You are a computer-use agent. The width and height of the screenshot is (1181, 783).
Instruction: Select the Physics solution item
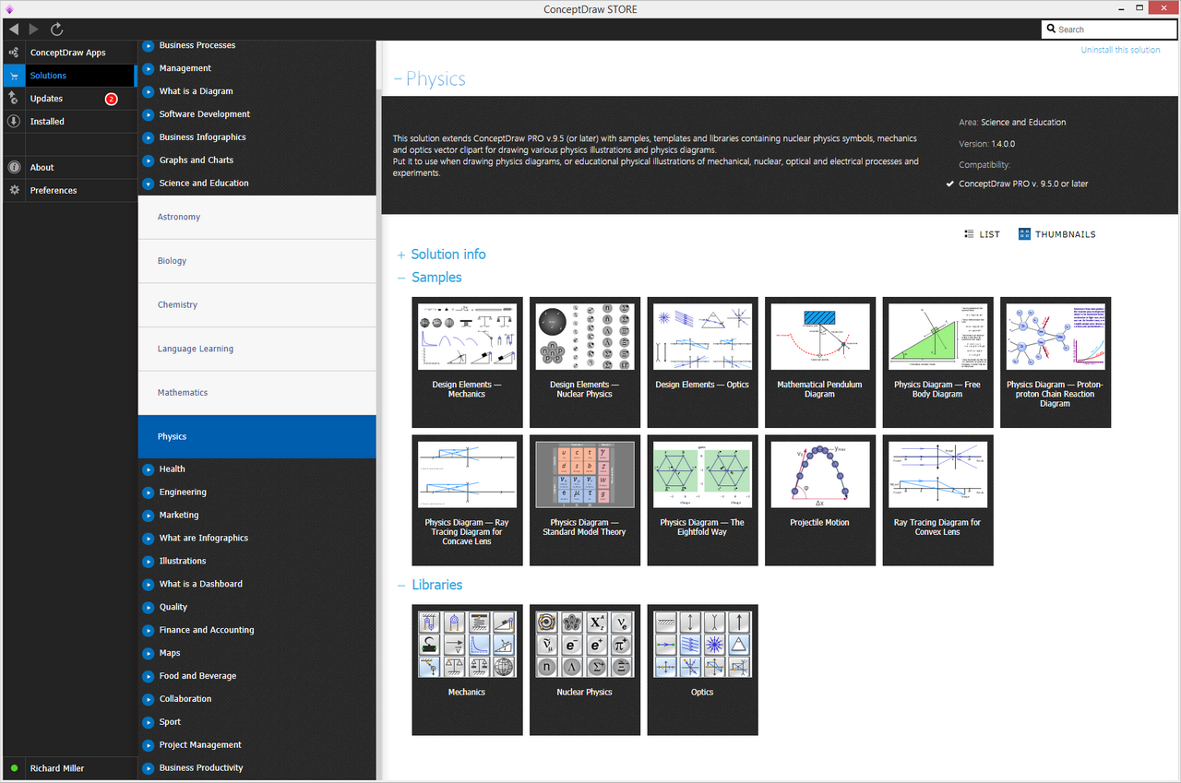pos(257,436)
